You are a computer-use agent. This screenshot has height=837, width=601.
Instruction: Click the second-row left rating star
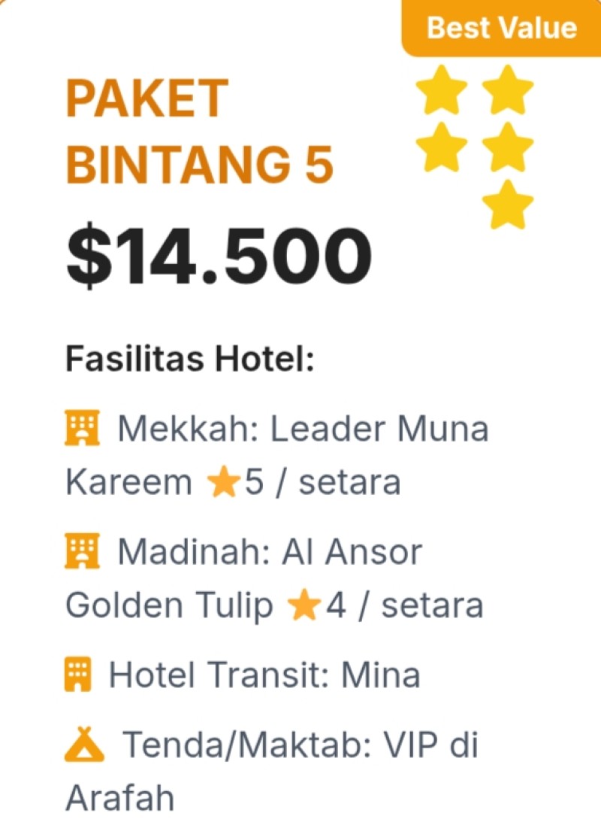pyautogui.click(x=441, y=147)
